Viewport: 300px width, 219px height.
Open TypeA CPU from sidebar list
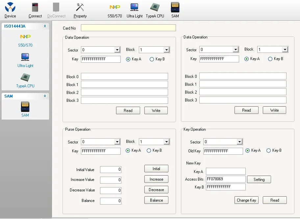point(25,80)
